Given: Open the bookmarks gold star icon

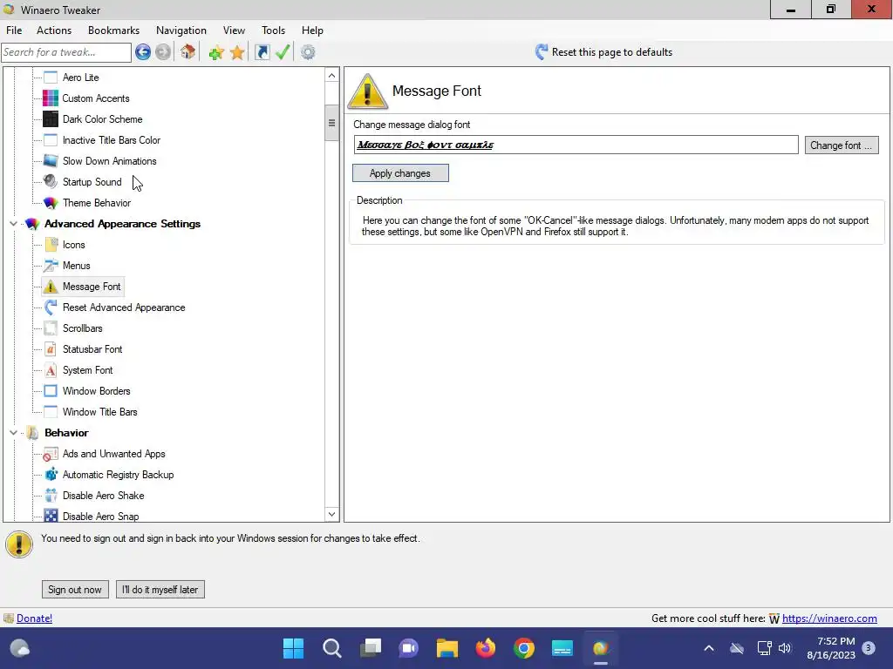Looking at the screenshot, I should [x=237, y=53].
